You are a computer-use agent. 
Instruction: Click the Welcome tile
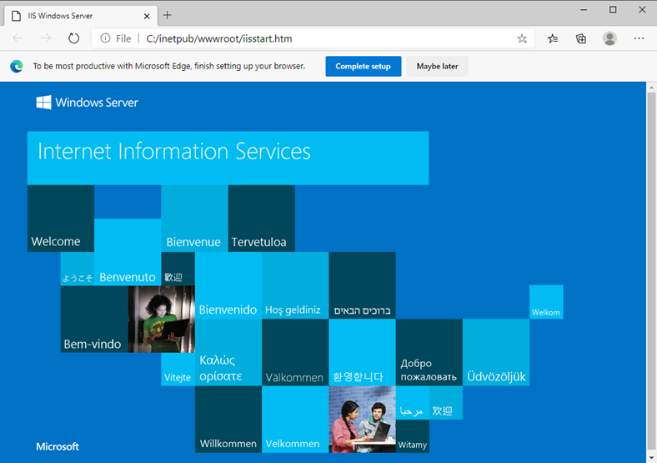pos(61,219)
